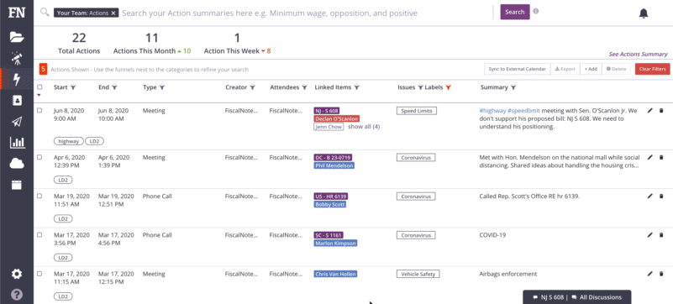
Task: Delete the Mar 19 phone call trash icon
Action: pyautogui.click(x=661, y=196)
